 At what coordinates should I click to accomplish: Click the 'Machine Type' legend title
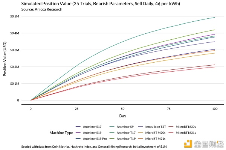click(x=61, y=133)
